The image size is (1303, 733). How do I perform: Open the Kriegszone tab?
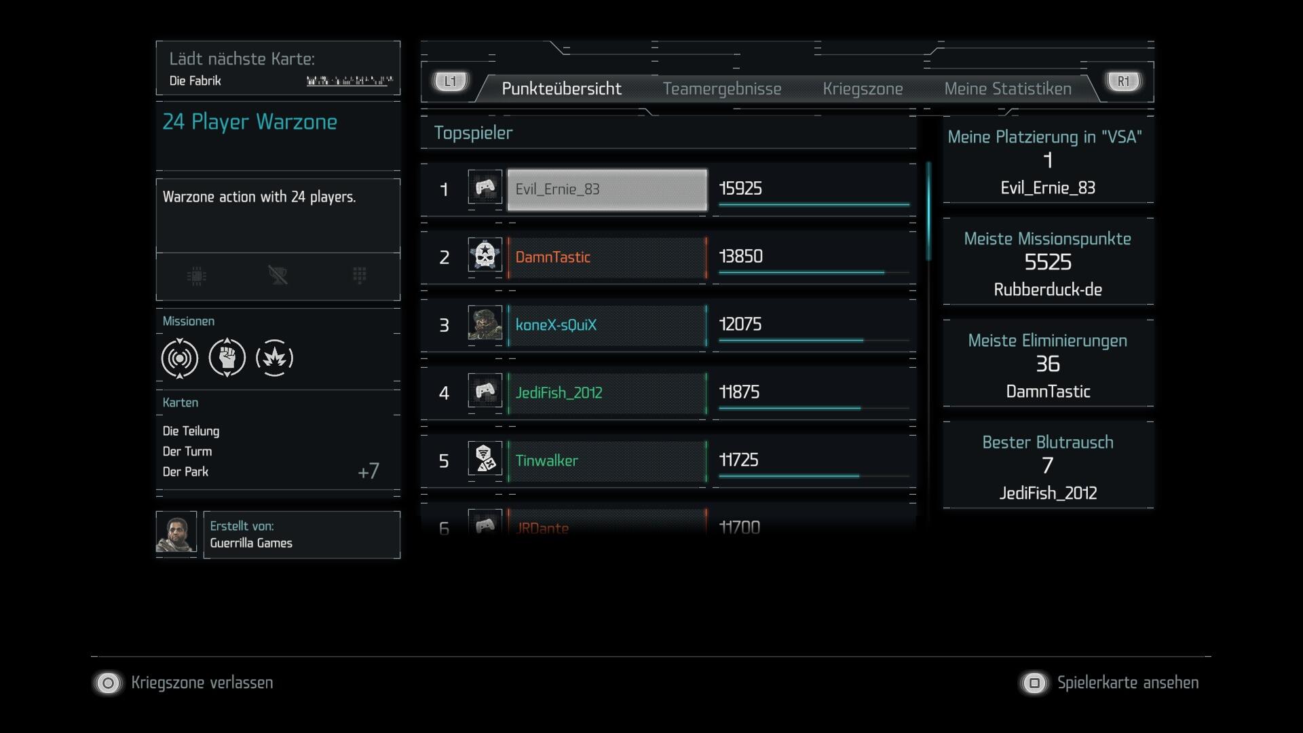click(x=863, y=89)
